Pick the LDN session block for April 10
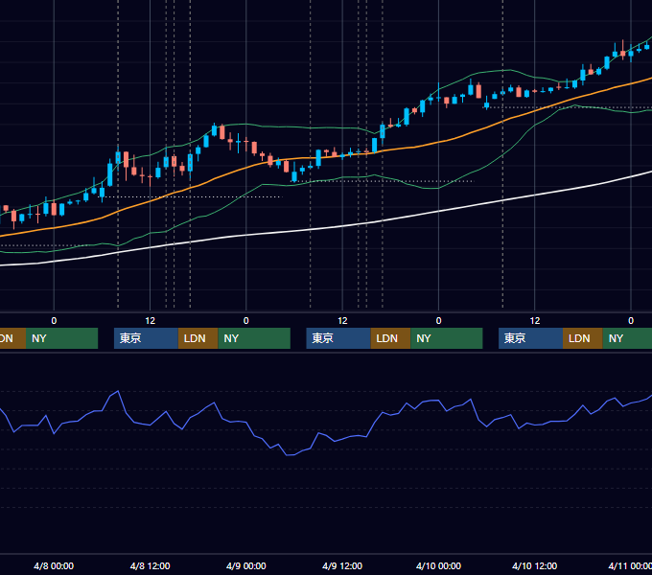652x575 pixels. tap(583, 338)
